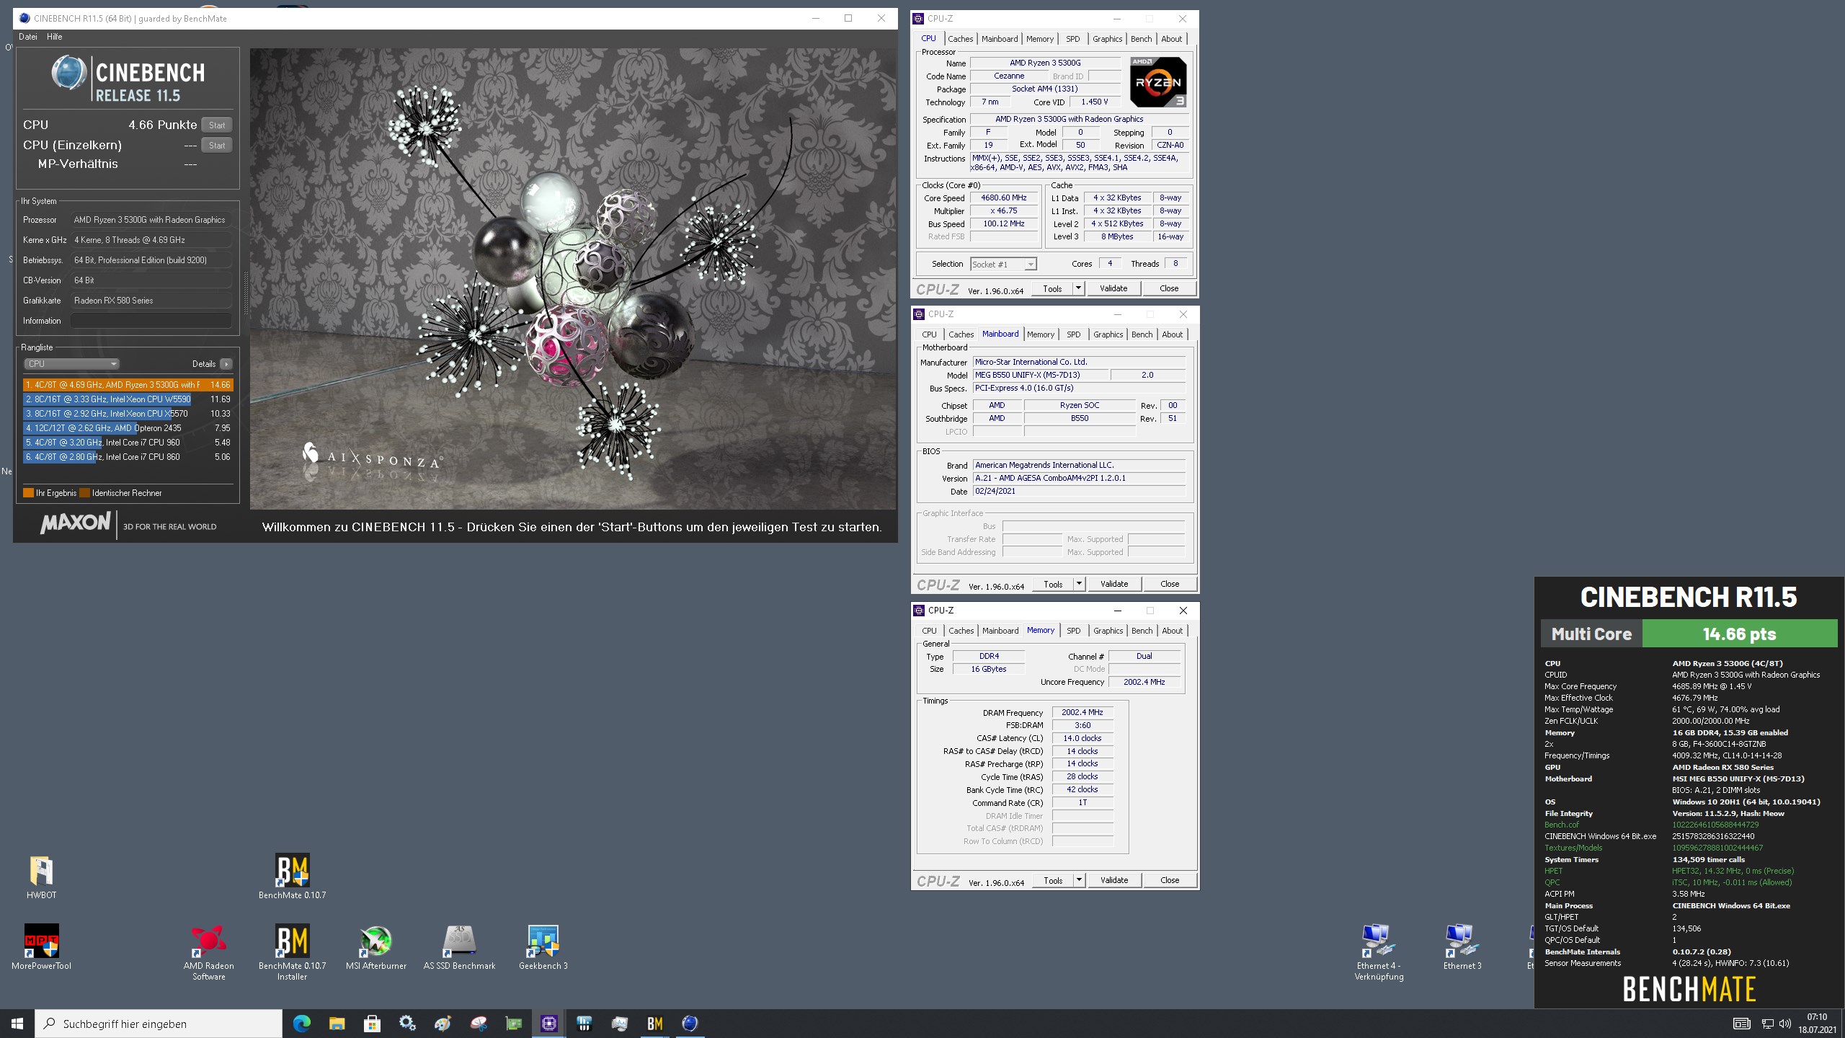The height and width of the screenshot is (1038, 1845).
Task: Select ranking entry Intel Core i7 CPU 860
Action: 128,457
